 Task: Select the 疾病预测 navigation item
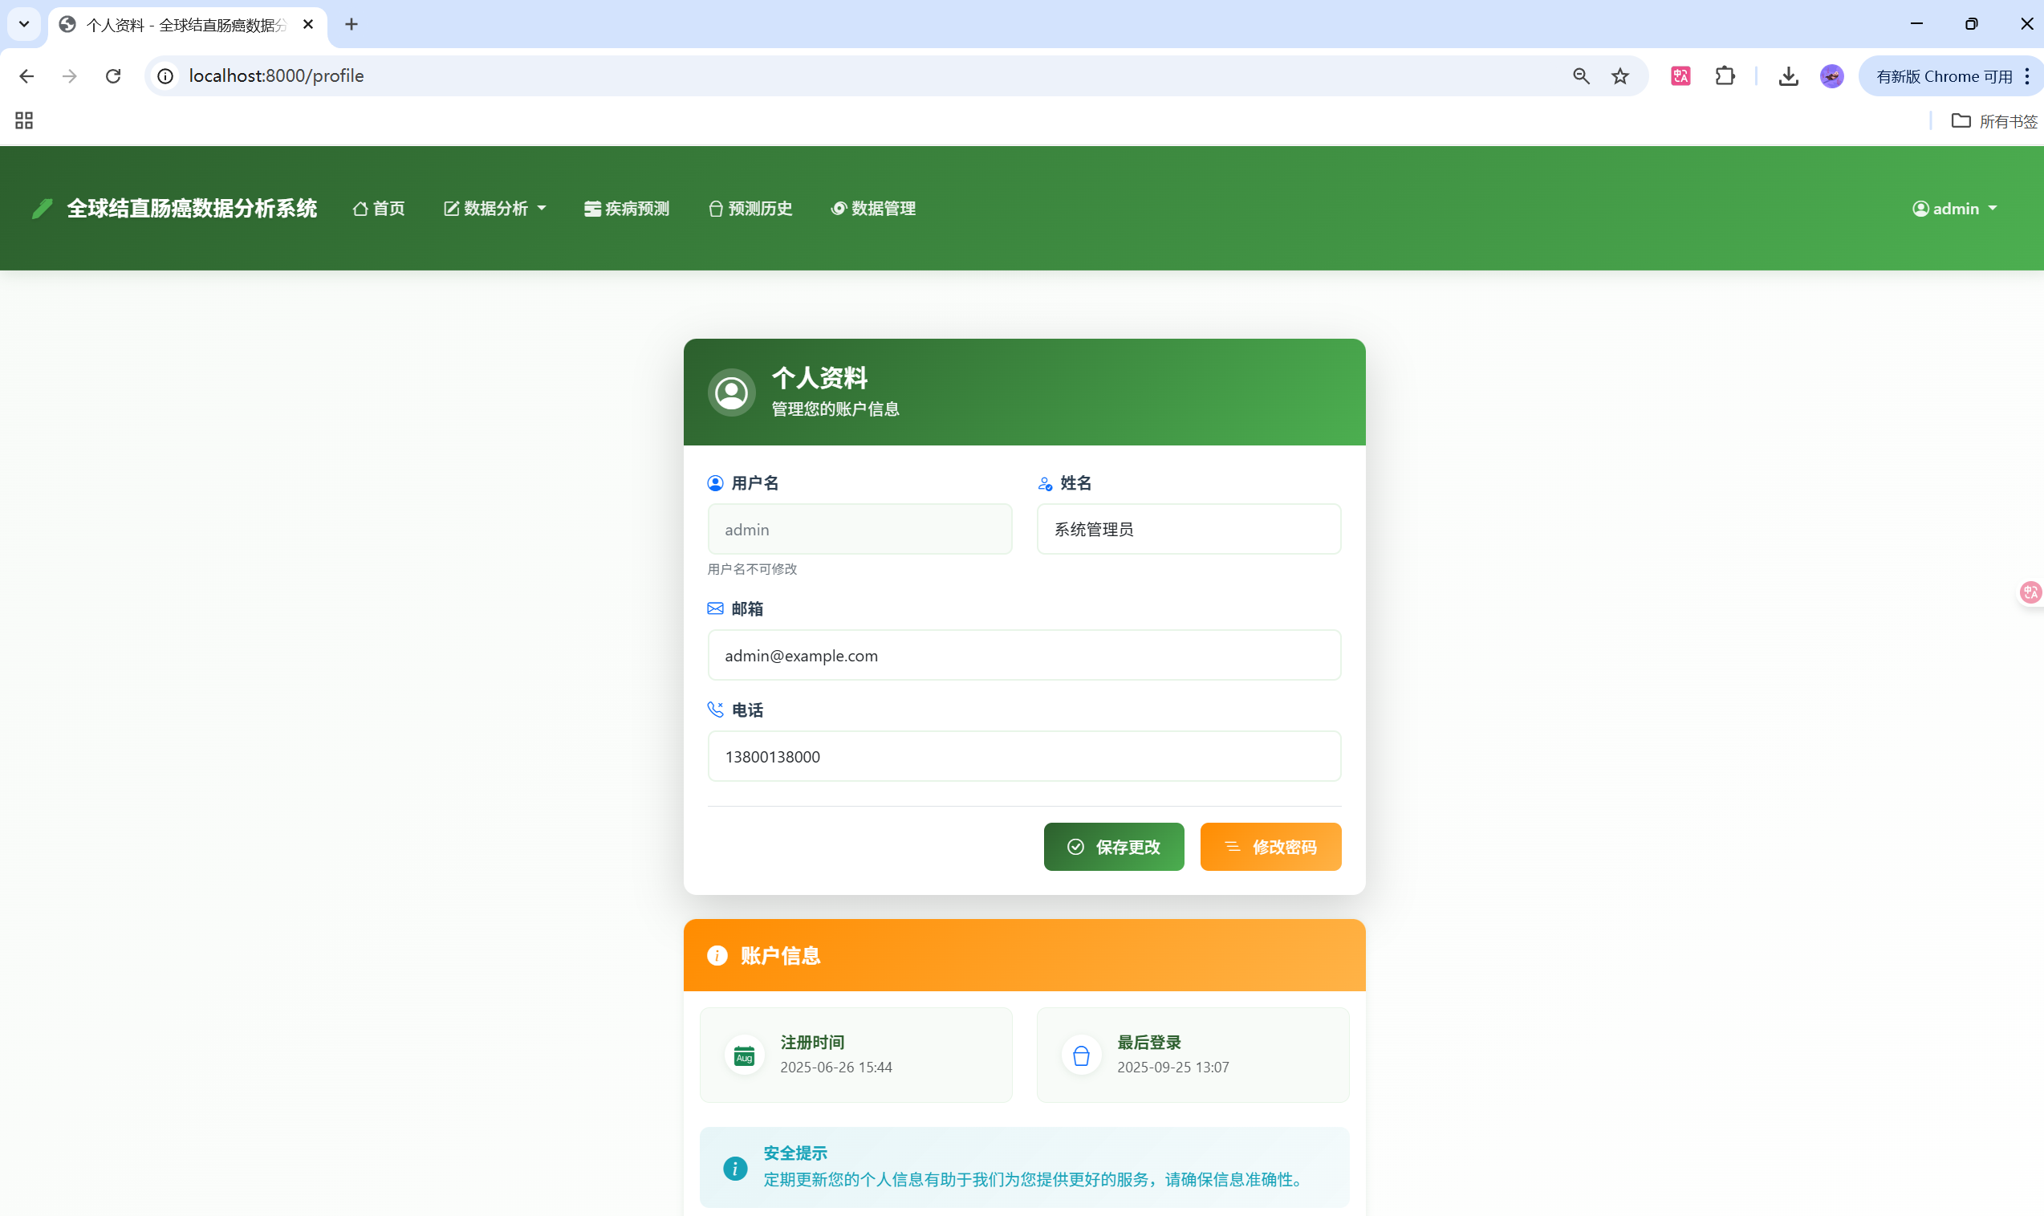625,208
